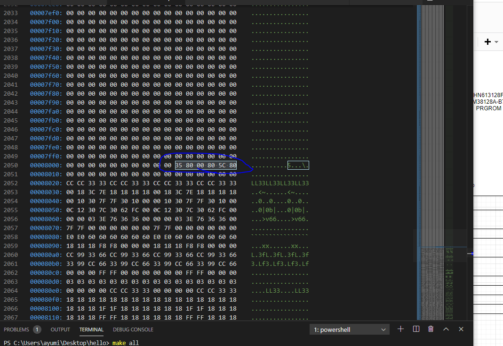Image resolution: width=503 pixels, height=346 pixels.
Task: Kill the terminal using the trash icon
Action: (431, 329)
